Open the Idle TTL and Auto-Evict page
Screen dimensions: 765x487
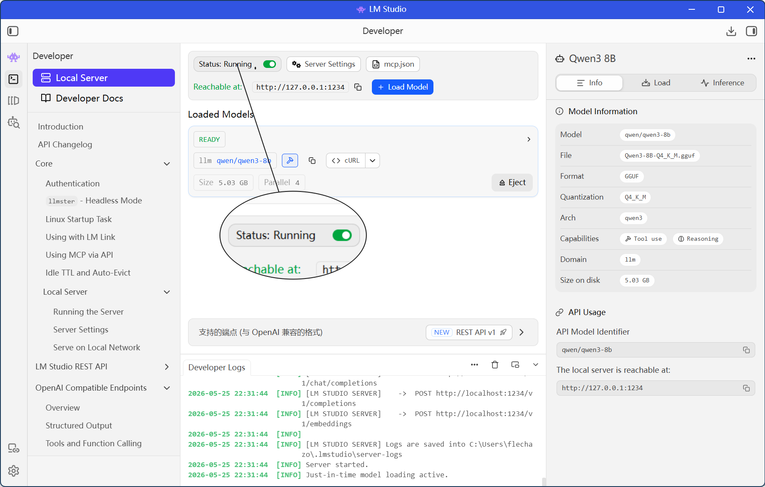point(88,273)
